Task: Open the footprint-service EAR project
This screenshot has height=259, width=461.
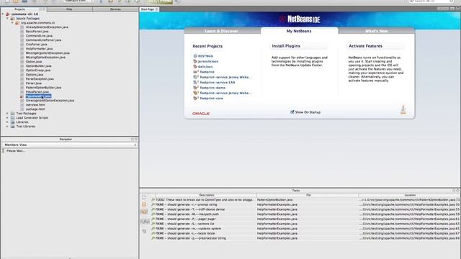Action: coord(218,82)
